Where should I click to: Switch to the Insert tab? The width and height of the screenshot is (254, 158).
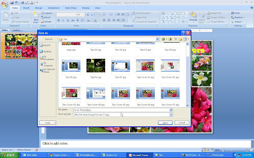tap(26, 8)
